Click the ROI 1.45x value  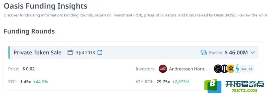coord(26,82)
